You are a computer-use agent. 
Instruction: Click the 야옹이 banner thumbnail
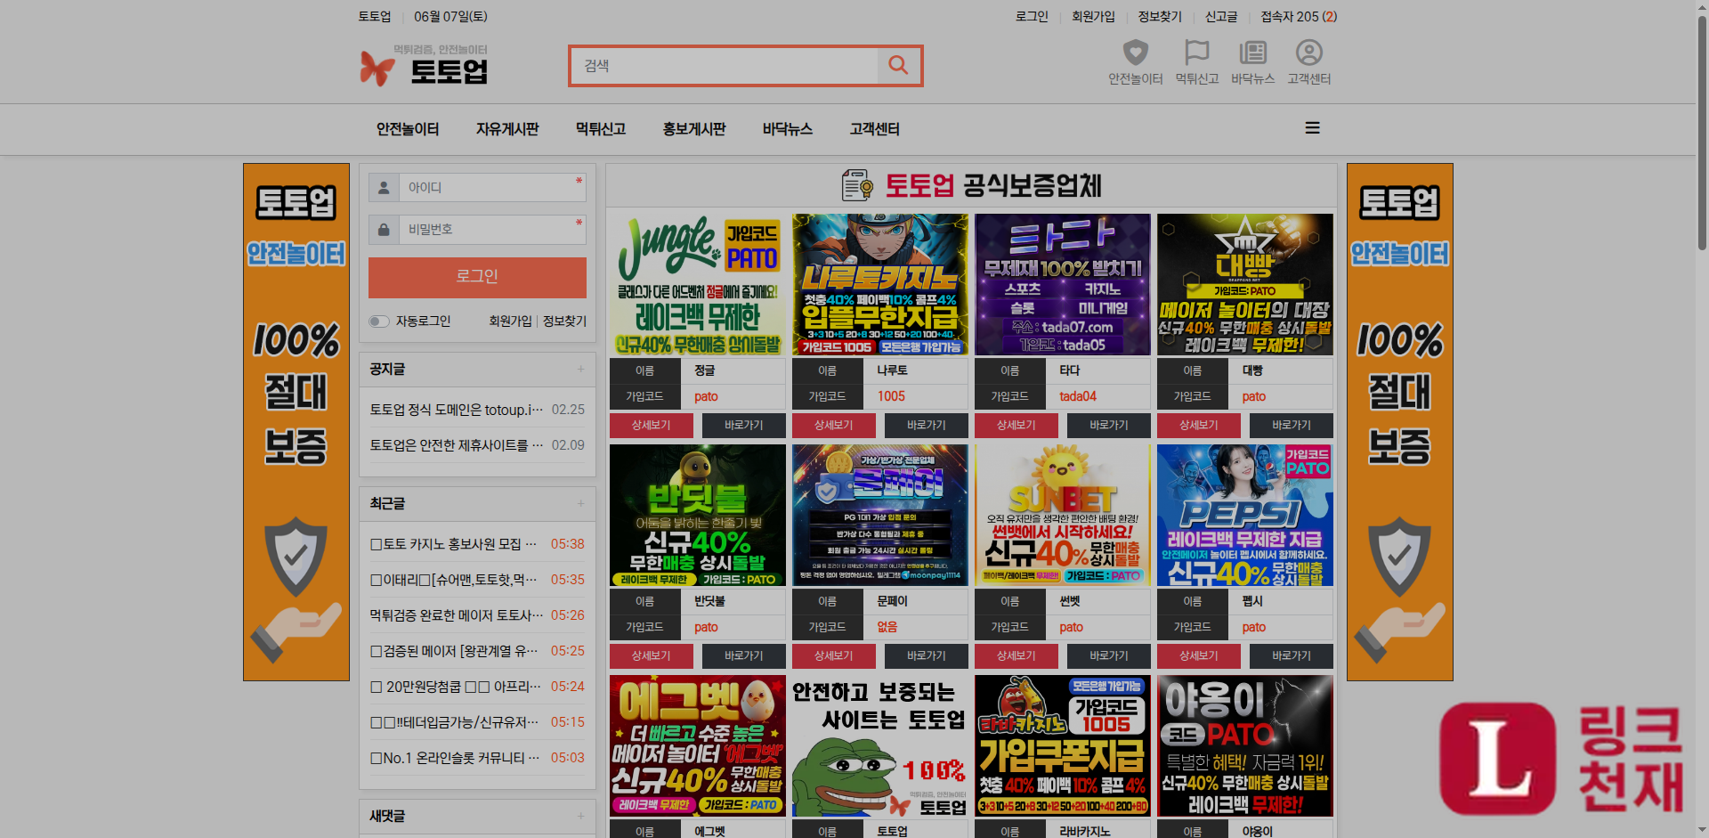[1245, 745]
